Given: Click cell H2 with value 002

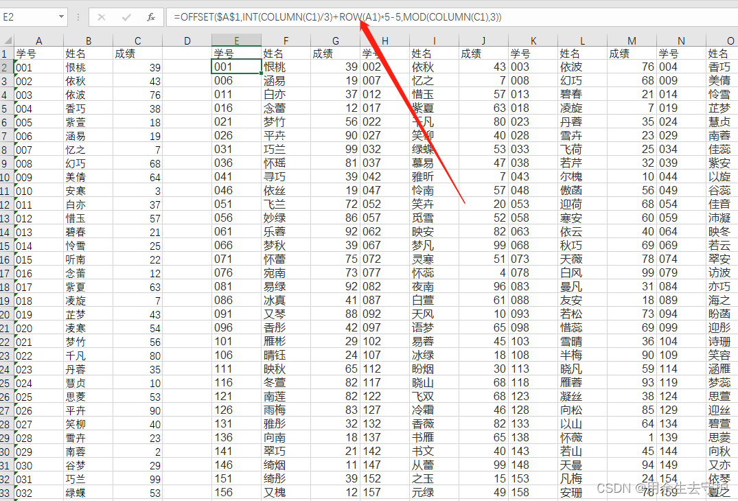Looking at the screenshot, I should (384, 67).
